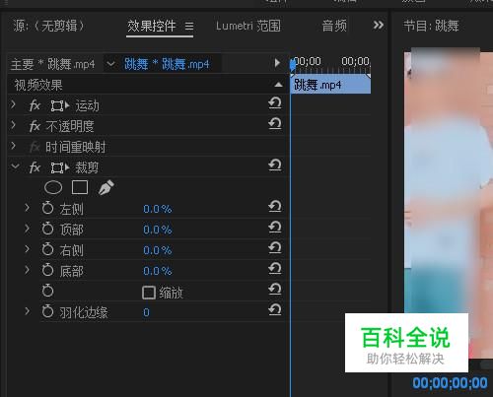Toggle animation stopwatch for 左侧

click(x=47, y=208)
